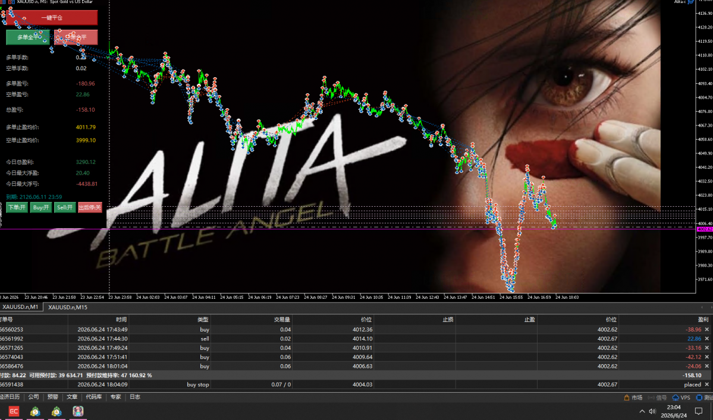Image resolution: width=713 pixels, height=420 pixels.
Task: Click the magenta 4002.62 price axis label
Action: click(704, 229)
